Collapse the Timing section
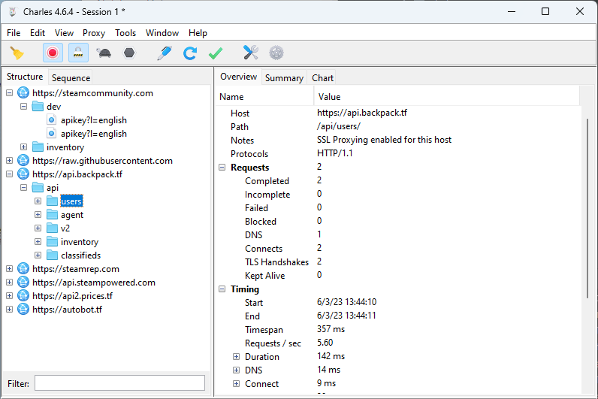The image size is (598, 399). (x=222, y=289)
